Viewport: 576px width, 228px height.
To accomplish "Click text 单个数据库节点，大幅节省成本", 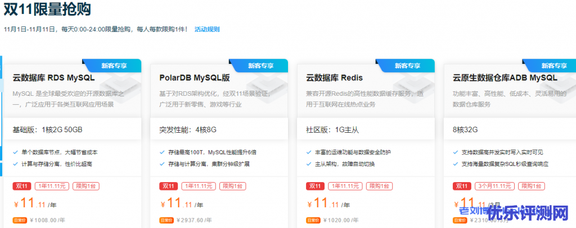I will [60, 152].
